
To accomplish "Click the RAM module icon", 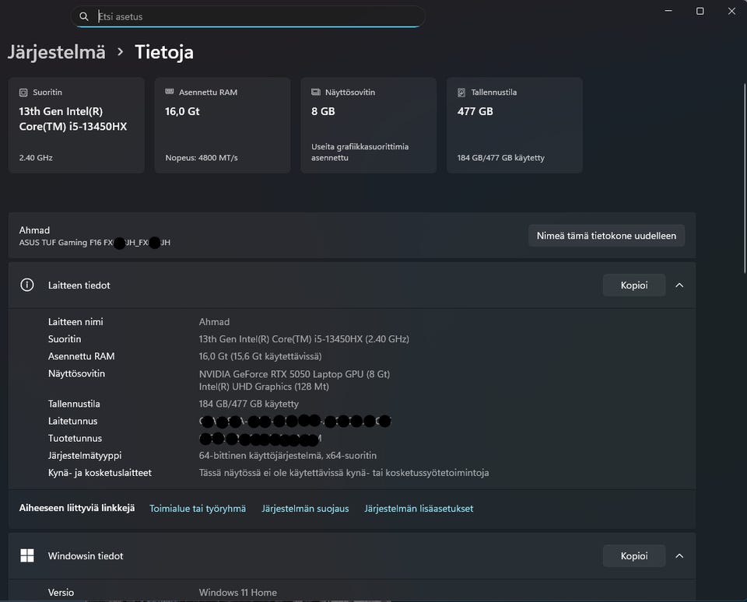I will tap(169, 92).
